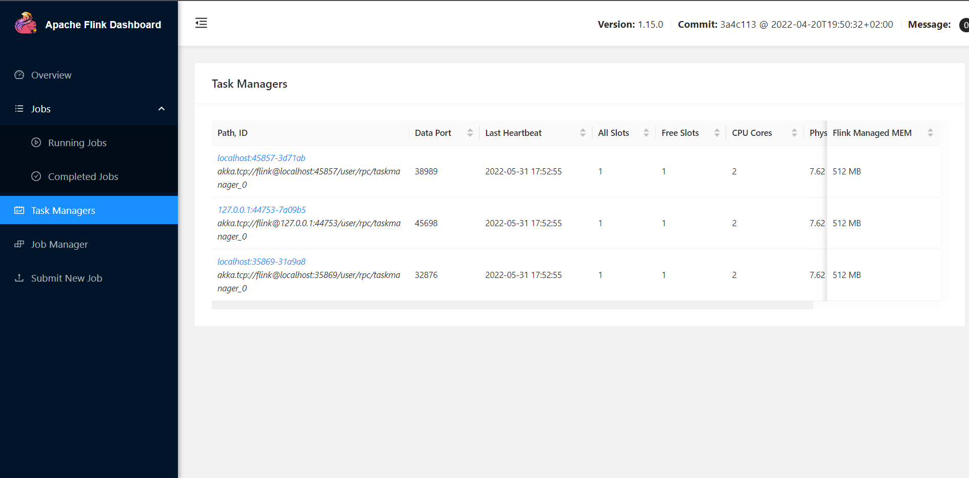Click the Commit 3a4c113 text
The height and width of the screenshot is (478, 969).
pos(785,25)
